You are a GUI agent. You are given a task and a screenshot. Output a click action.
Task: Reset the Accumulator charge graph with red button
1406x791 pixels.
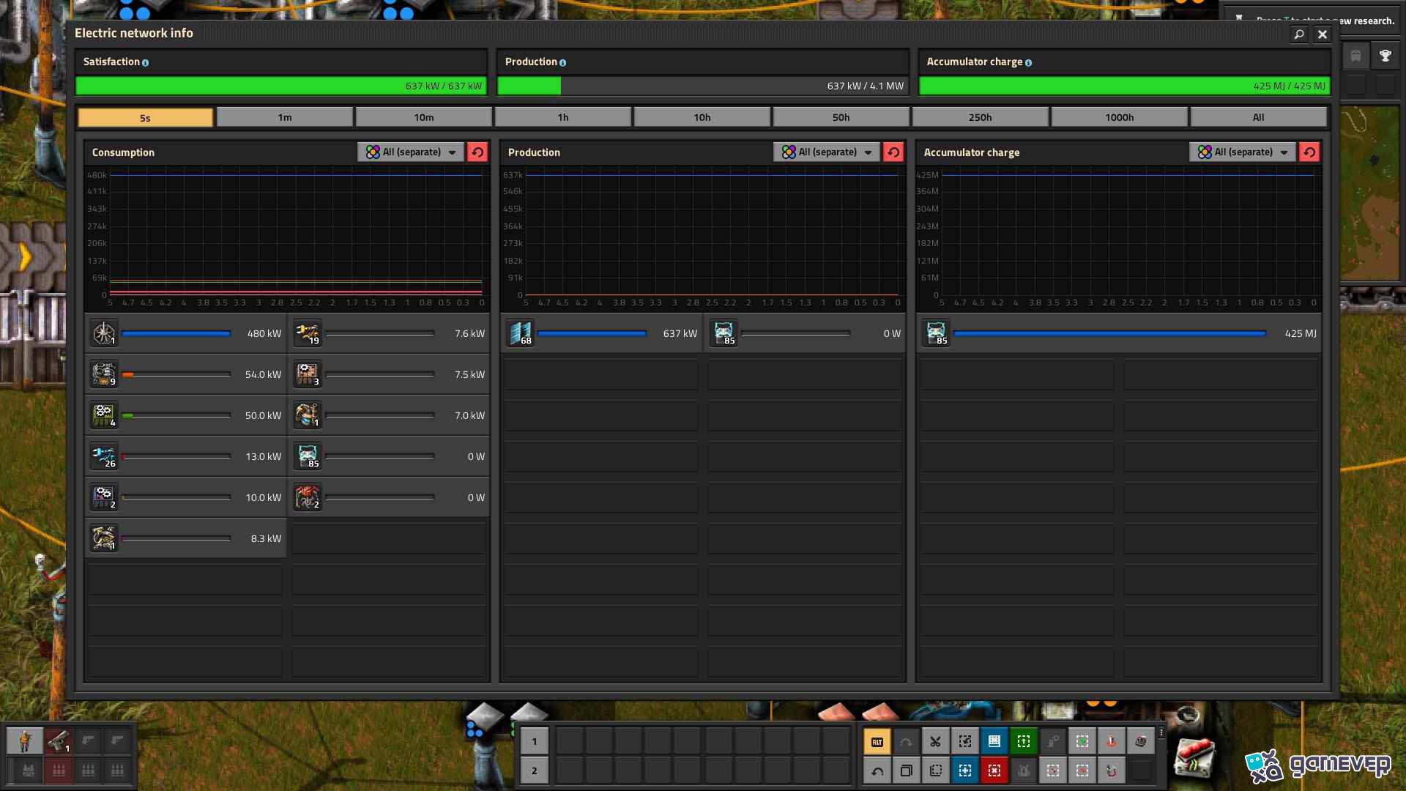coord(1309,152)
